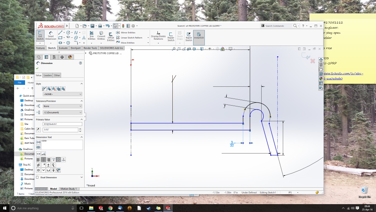Insert the diameter symbol in dimension text

38,165
